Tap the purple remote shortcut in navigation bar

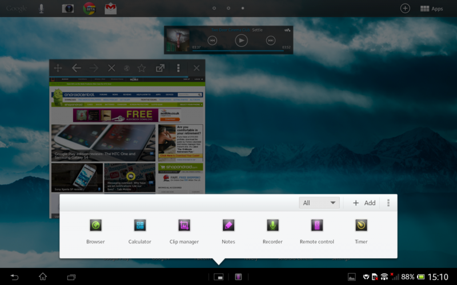[238, 277]
